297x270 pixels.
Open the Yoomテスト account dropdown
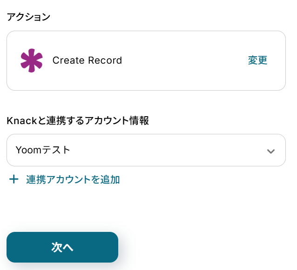tap(146, 150)
